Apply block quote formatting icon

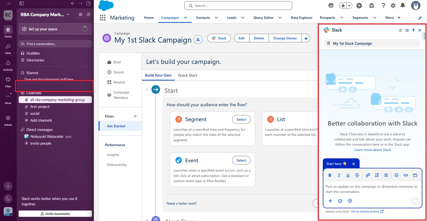(x=397, y=175)
